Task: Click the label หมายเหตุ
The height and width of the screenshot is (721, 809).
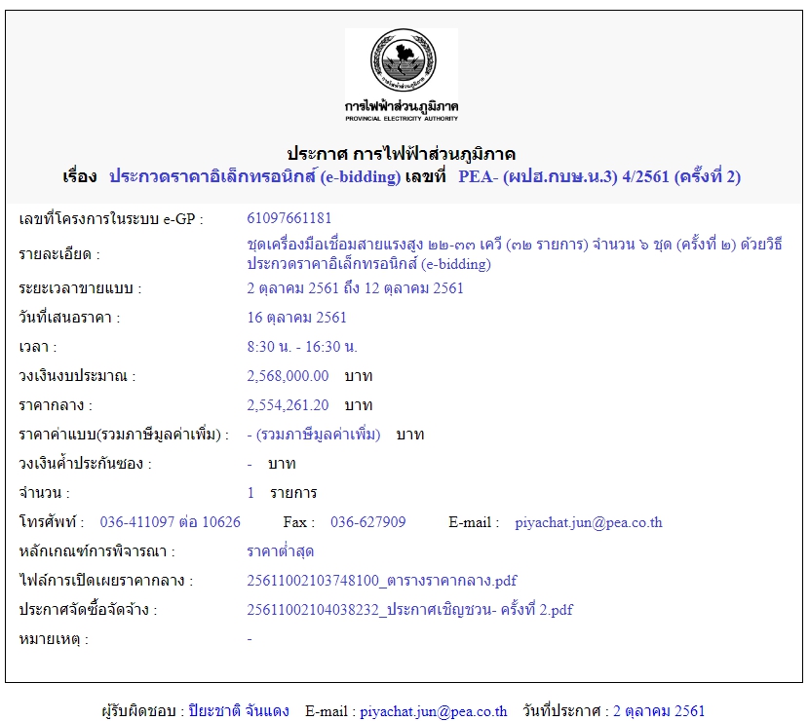Action: (54, 639)
